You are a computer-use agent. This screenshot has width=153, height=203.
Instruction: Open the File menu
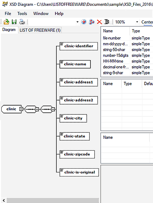[x=8, y=14]
